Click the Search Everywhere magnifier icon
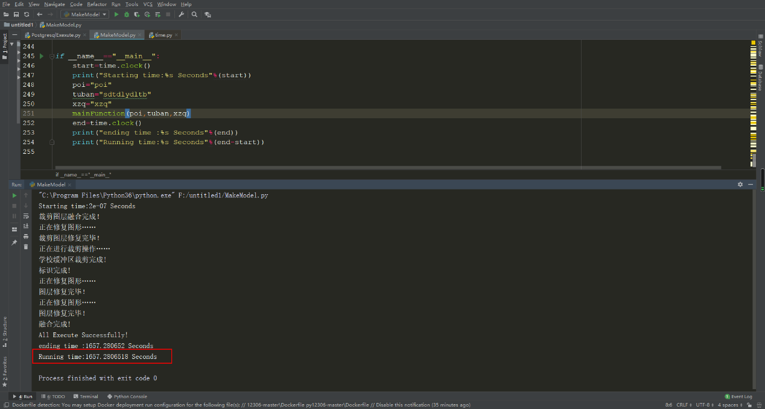The height and width of the screenshot is (409, 765). pos(194,14)
